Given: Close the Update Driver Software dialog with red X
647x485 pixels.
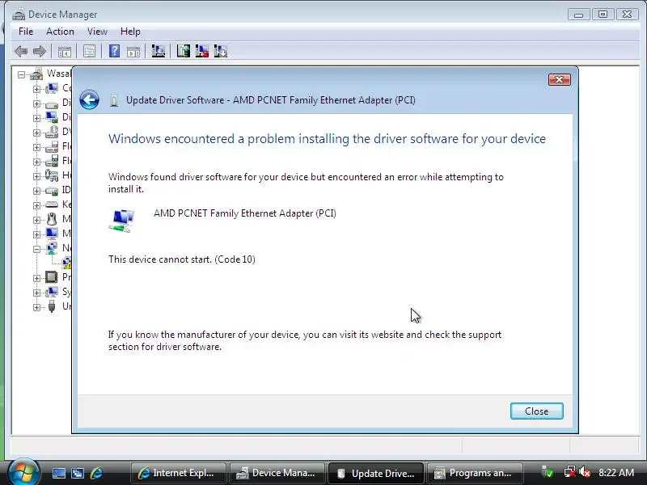Looking at the screenshot, I should (560, 79).
